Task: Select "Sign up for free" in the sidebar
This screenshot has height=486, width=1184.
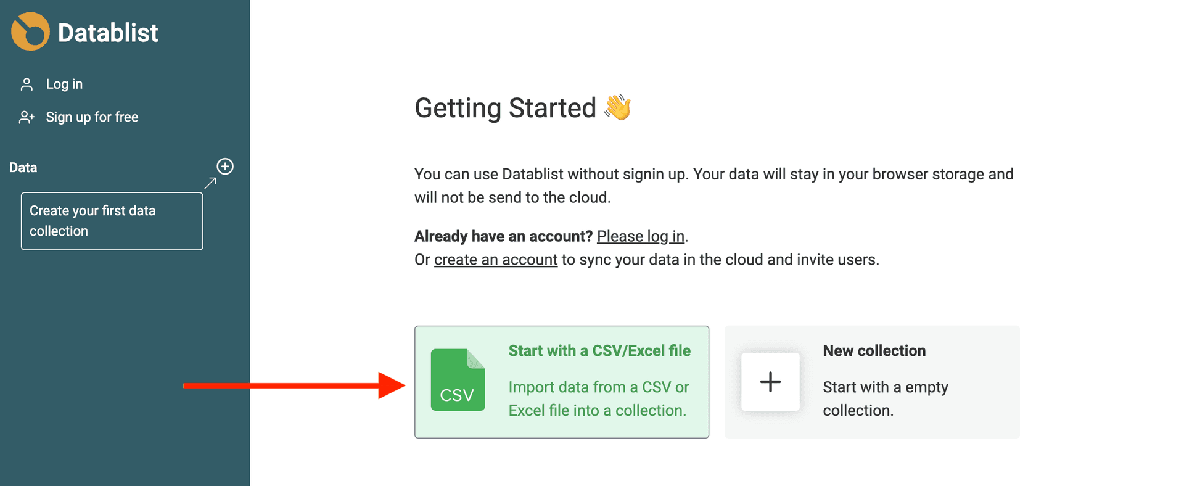Action: 92,117
